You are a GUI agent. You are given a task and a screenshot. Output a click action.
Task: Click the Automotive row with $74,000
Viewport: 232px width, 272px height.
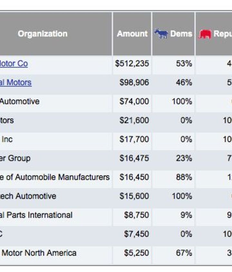click(19, 101)
